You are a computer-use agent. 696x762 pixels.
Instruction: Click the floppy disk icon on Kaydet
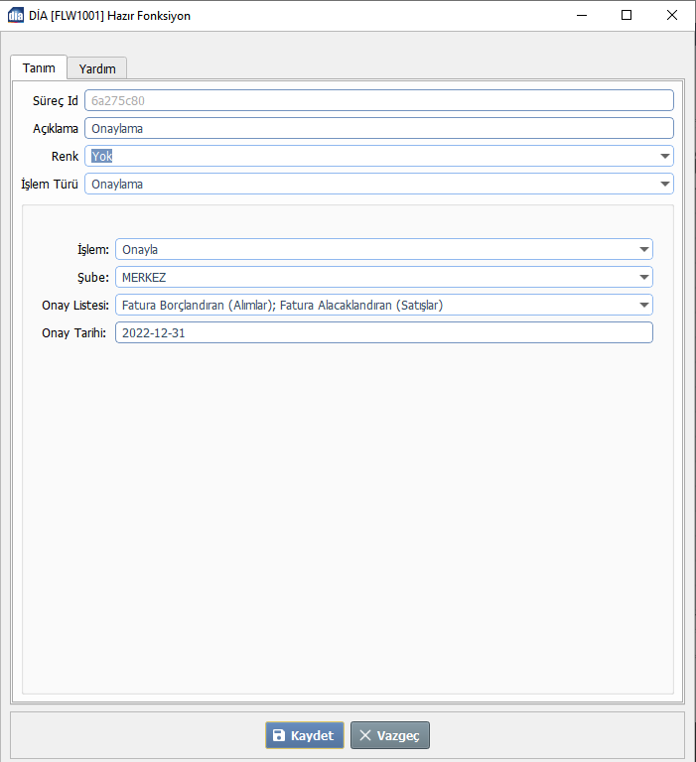[279, 735]
